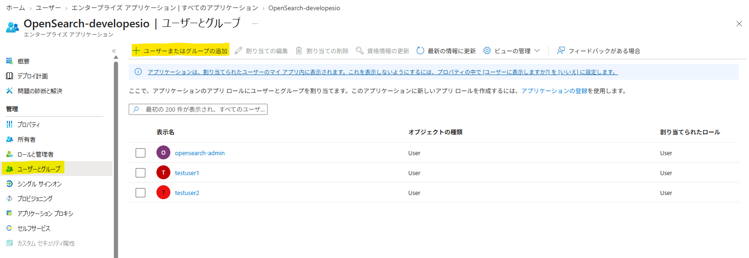Expand the ビューの管理 dropdown arrow
749x258 pixels.
point(537,50)
